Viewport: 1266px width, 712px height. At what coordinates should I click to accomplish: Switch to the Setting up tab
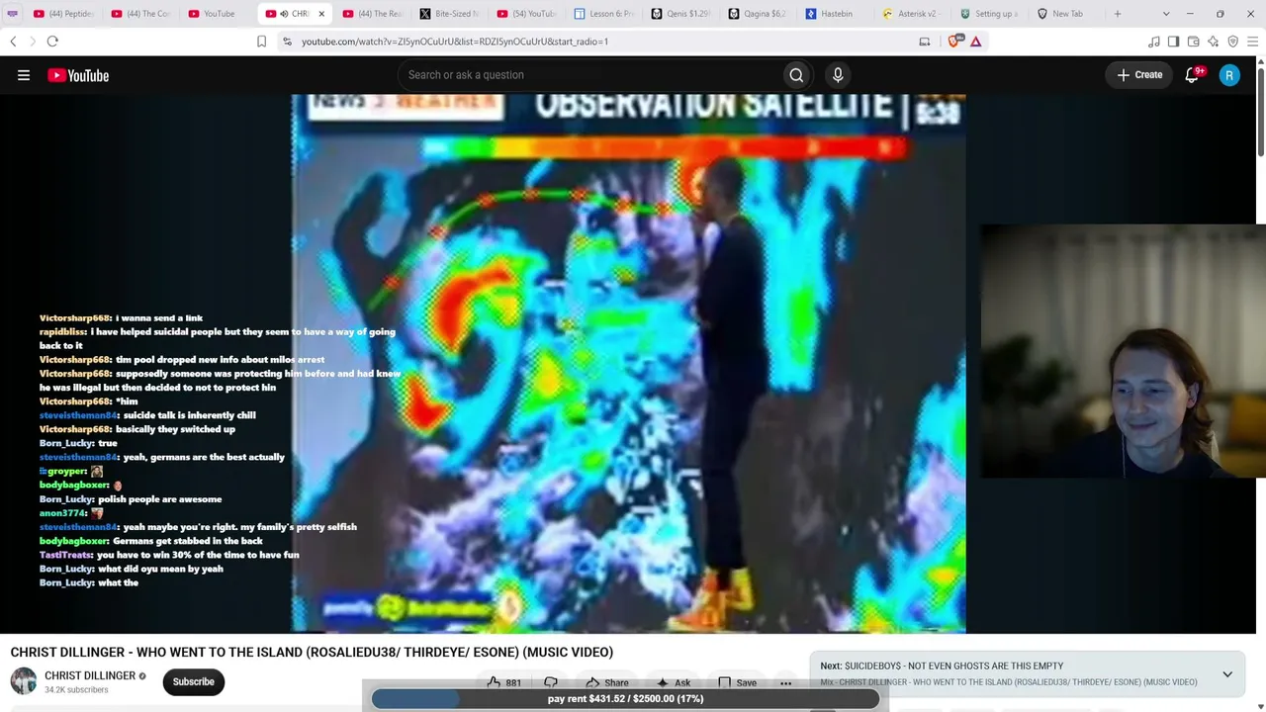[x=989, y=14]
